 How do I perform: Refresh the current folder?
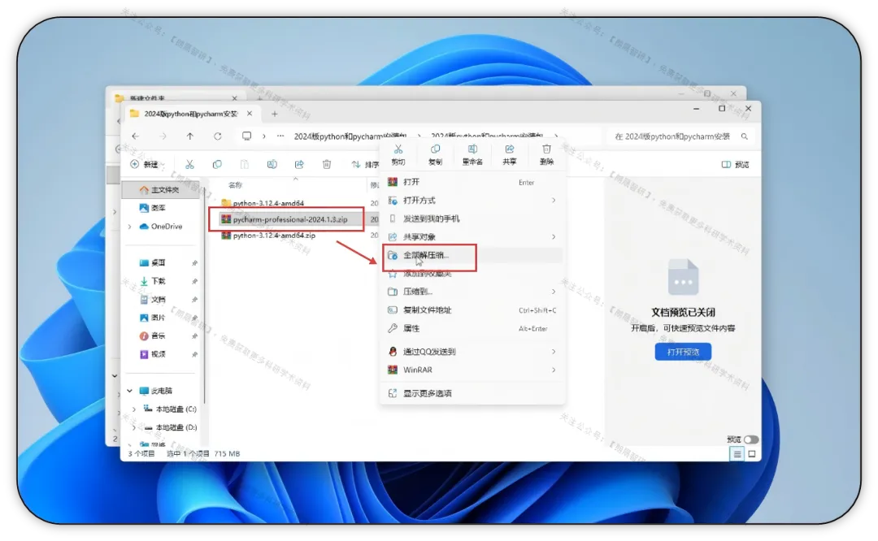click(x=218, y=136)
